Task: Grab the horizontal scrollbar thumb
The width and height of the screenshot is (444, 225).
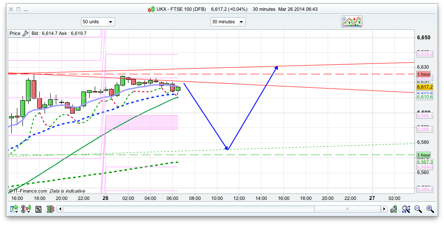Action: [347, 209]
